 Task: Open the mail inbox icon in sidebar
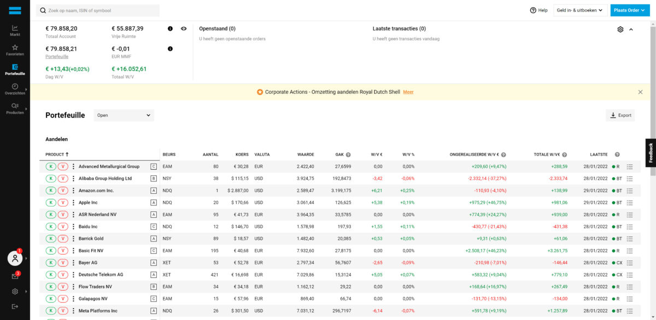tap(15, 276)
